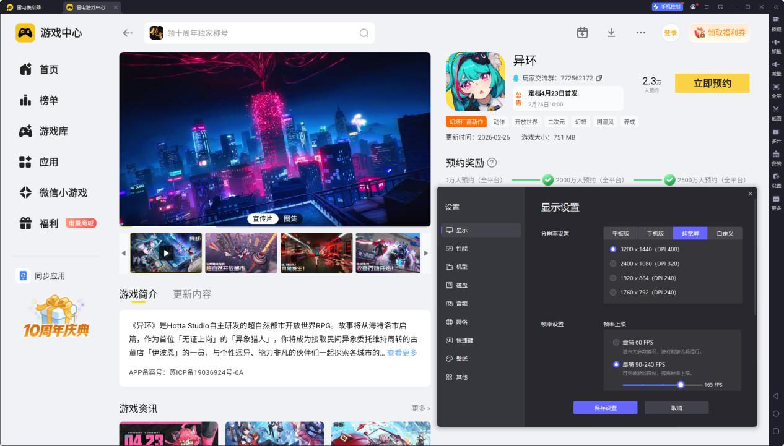Click 取消 cancel button in settings
Image resolution: width=784 pixels, height=446 pixels.
676,408
